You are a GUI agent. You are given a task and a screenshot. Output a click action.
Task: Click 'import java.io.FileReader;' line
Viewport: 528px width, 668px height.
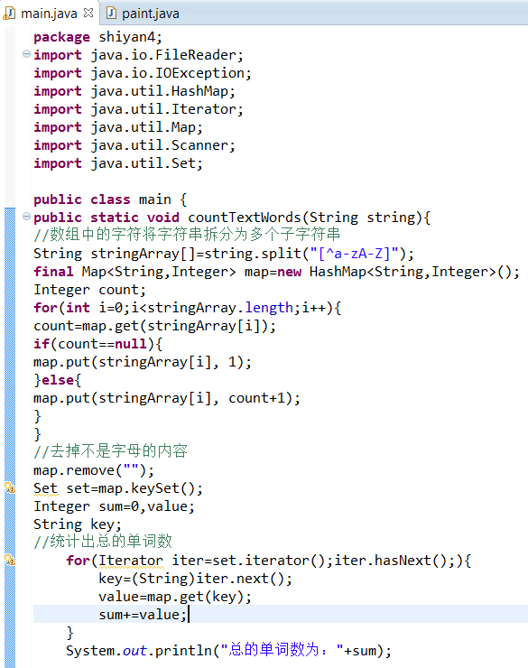click(x=138, y=55)
